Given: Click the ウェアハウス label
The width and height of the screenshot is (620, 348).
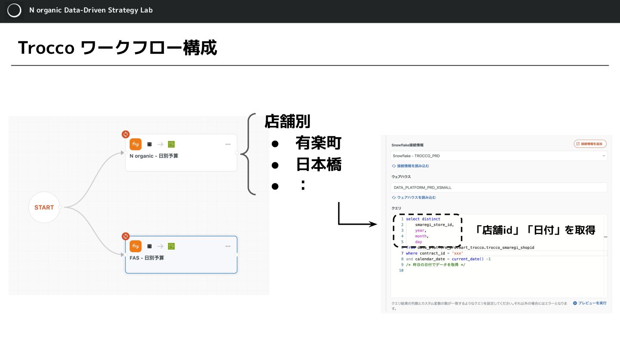Looking at the screenshot, I should pos(401,177).
